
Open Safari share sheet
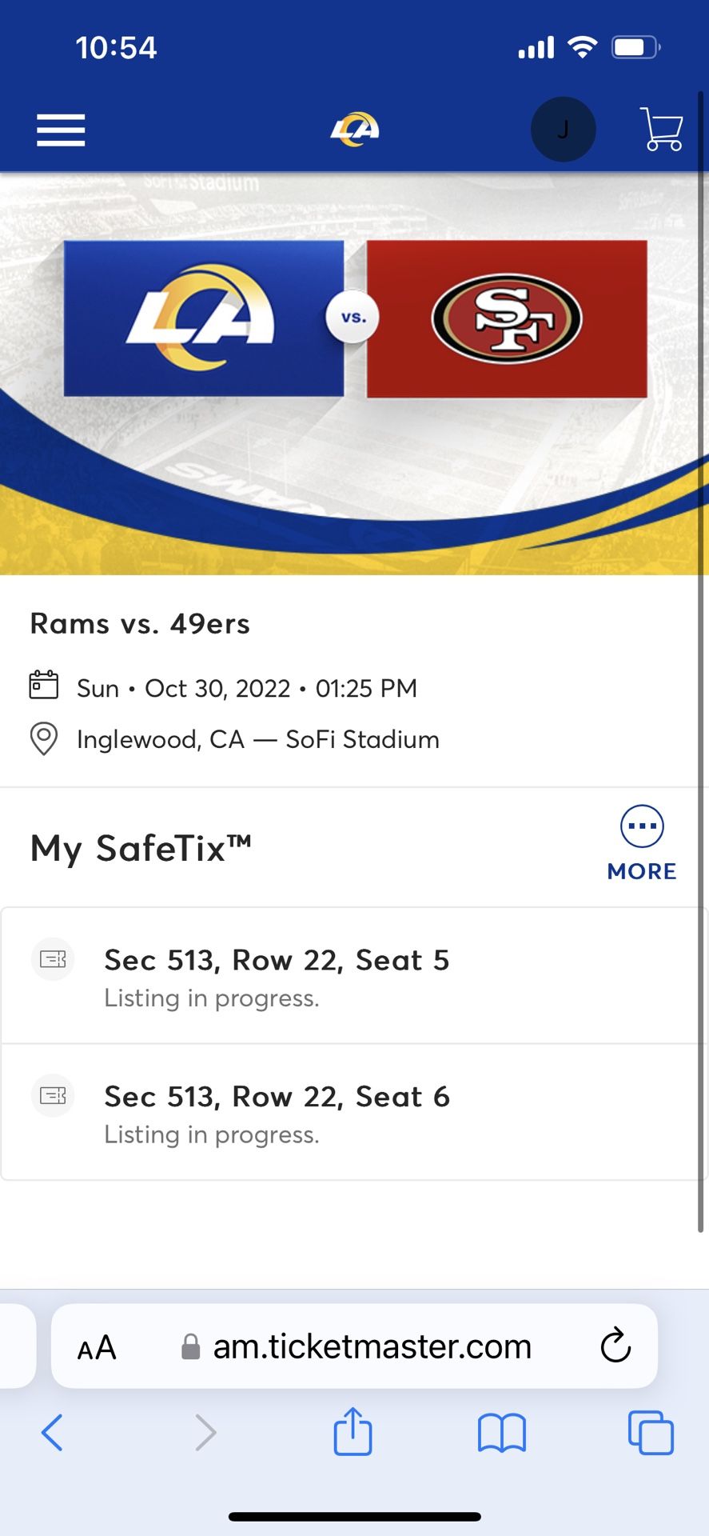click(x=353, y=1432)
